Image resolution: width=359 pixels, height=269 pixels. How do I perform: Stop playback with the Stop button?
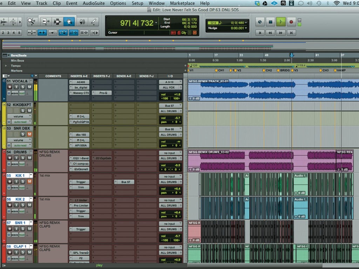tap(270, 22)
